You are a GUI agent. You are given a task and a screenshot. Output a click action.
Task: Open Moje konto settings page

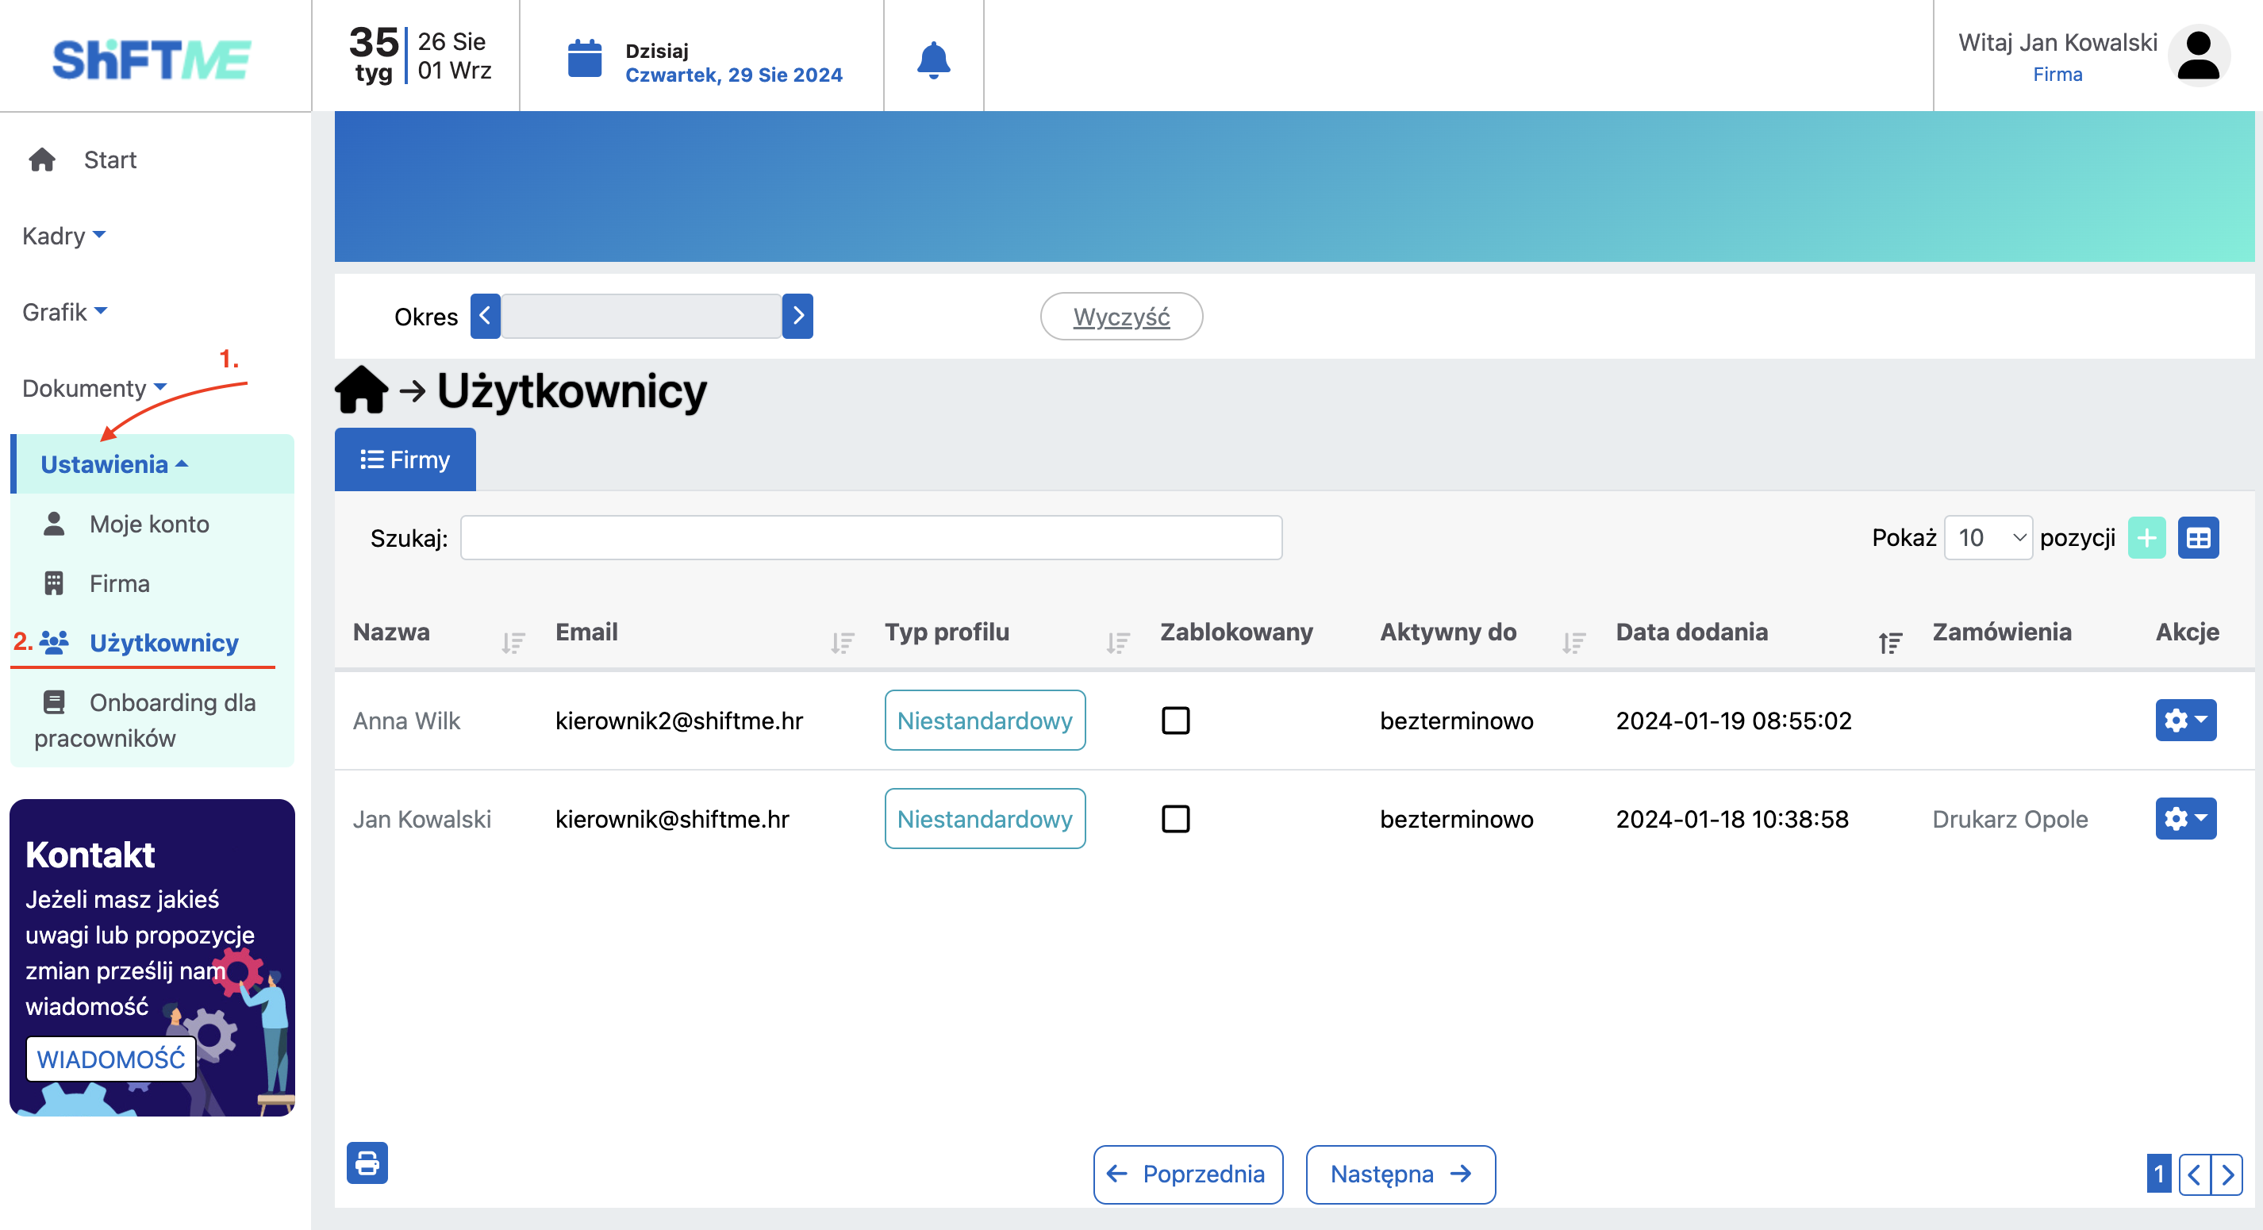pyautogui.click(x=149, y=524)
